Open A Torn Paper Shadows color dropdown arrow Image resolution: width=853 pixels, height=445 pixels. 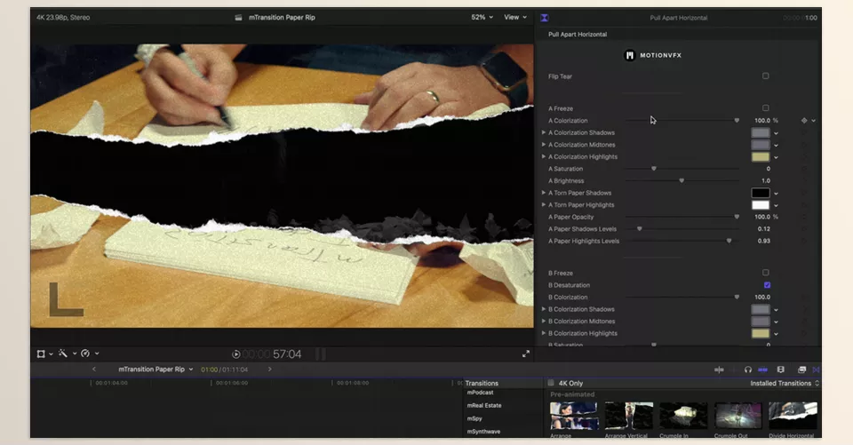pos(776,193)
